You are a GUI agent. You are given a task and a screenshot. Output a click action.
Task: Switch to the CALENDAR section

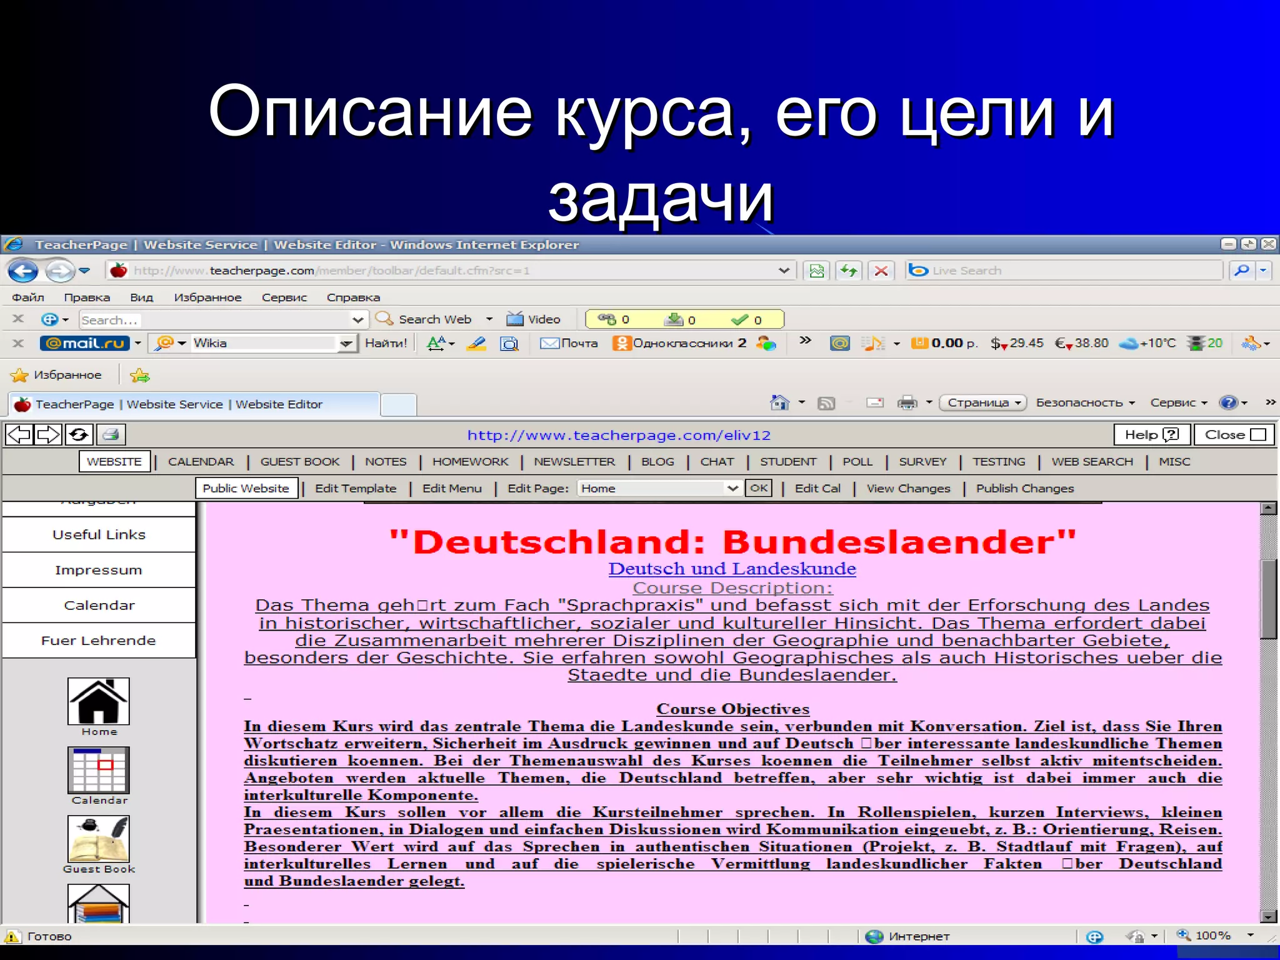coord(201,462)
